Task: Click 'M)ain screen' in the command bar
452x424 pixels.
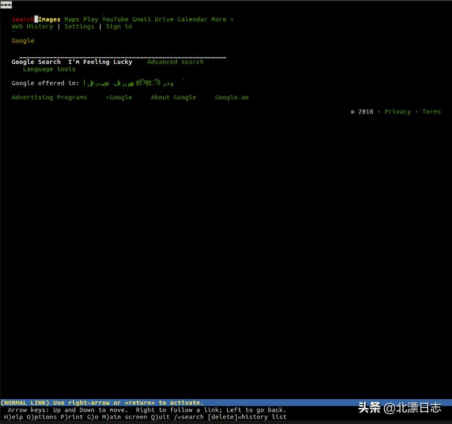Action: coord(124,417)
